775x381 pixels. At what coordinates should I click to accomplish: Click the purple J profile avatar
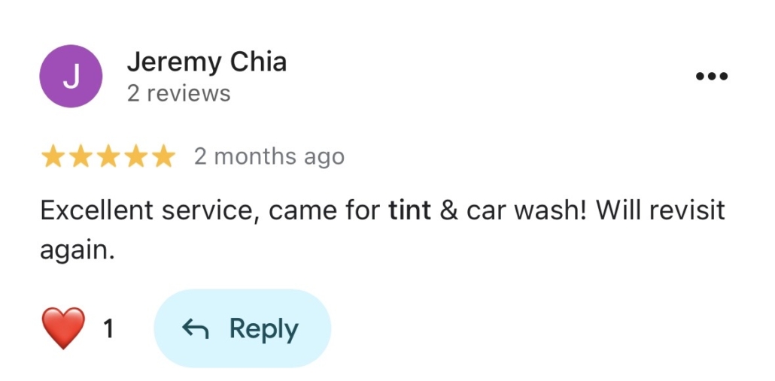click(71, 77)
